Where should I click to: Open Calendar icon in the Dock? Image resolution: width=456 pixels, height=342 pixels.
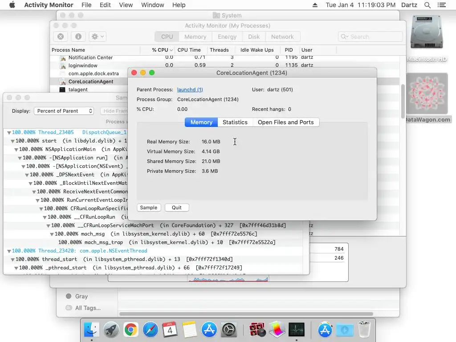(170, 330)
